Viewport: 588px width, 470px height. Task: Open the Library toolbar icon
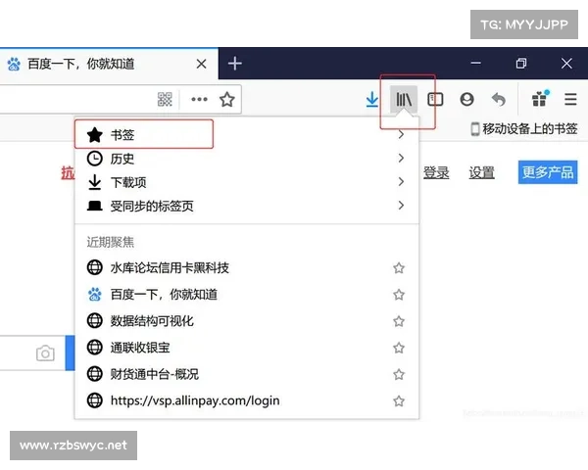[404, 99]
